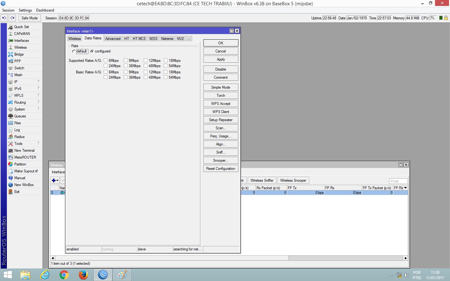
Task: Check Supported Rates A/G 12Mbps
Action: pos(146,61)
